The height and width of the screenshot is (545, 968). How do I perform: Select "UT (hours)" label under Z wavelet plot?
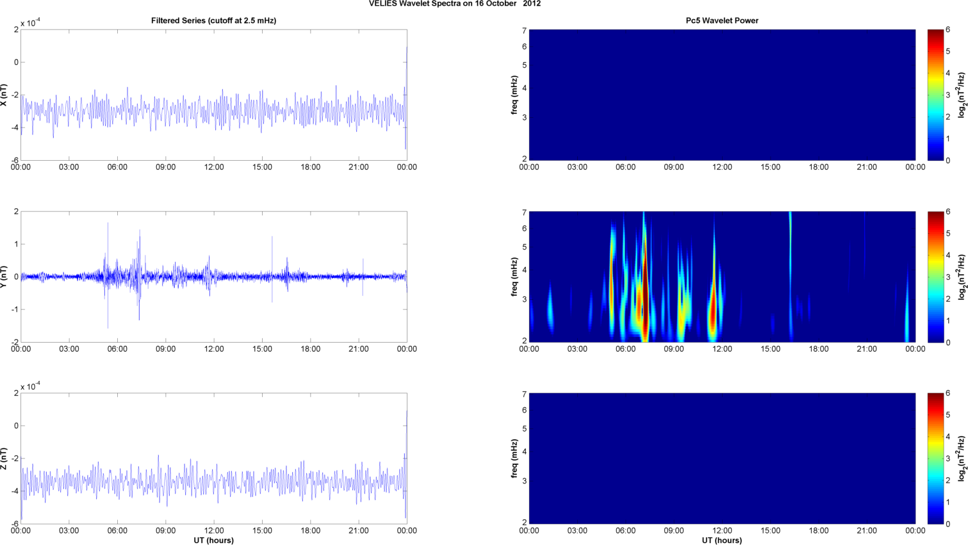pyautogui.click(x=722, y=540)
